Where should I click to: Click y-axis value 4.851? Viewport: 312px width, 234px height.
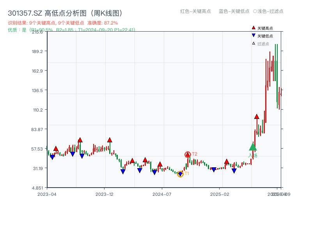click(37, 188)
